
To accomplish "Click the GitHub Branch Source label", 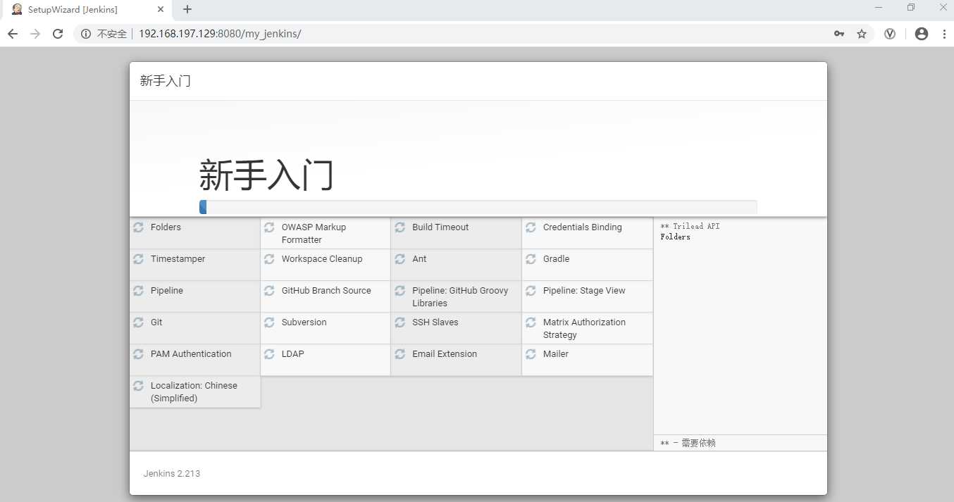I will click(326, 291).
